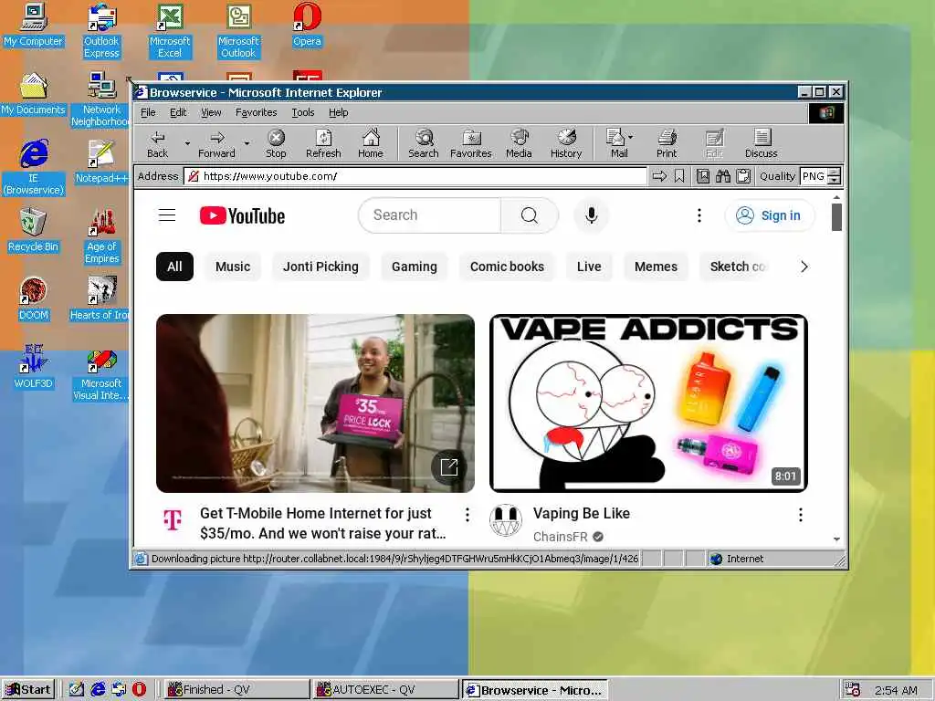Open the Media toolbar panel
The height and width of the screenshot is (701, 935).
519,144
